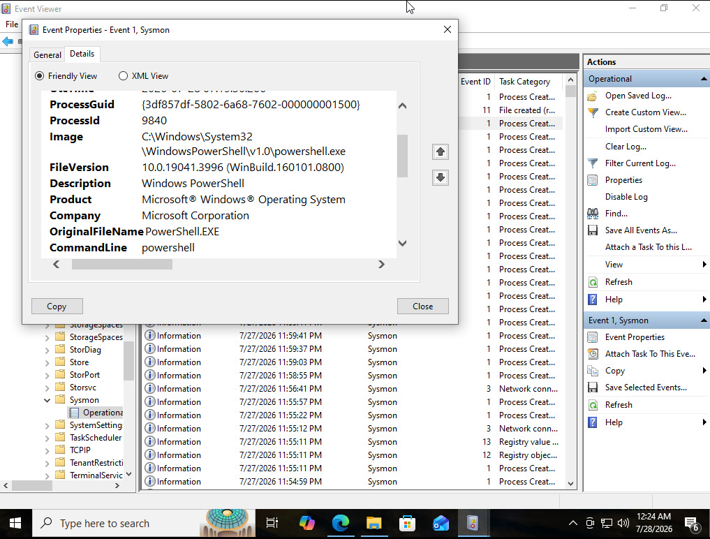Select the XML View radio button
The width and height of the screenshot is (710, 539).
pos(123,76)
